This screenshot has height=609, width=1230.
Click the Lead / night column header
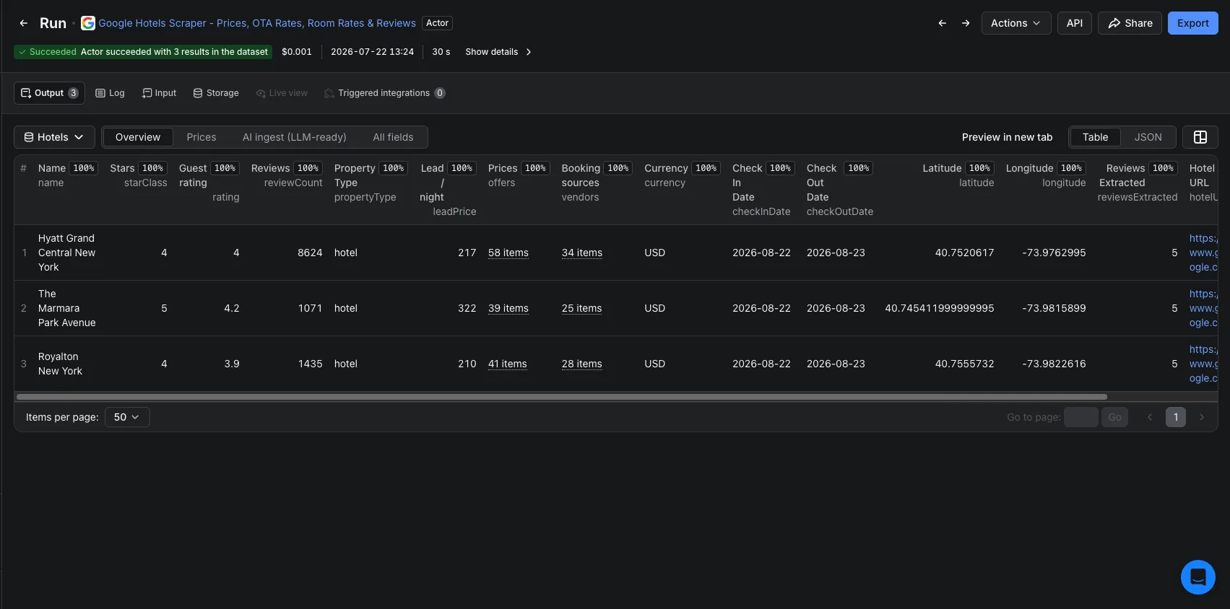448,190
